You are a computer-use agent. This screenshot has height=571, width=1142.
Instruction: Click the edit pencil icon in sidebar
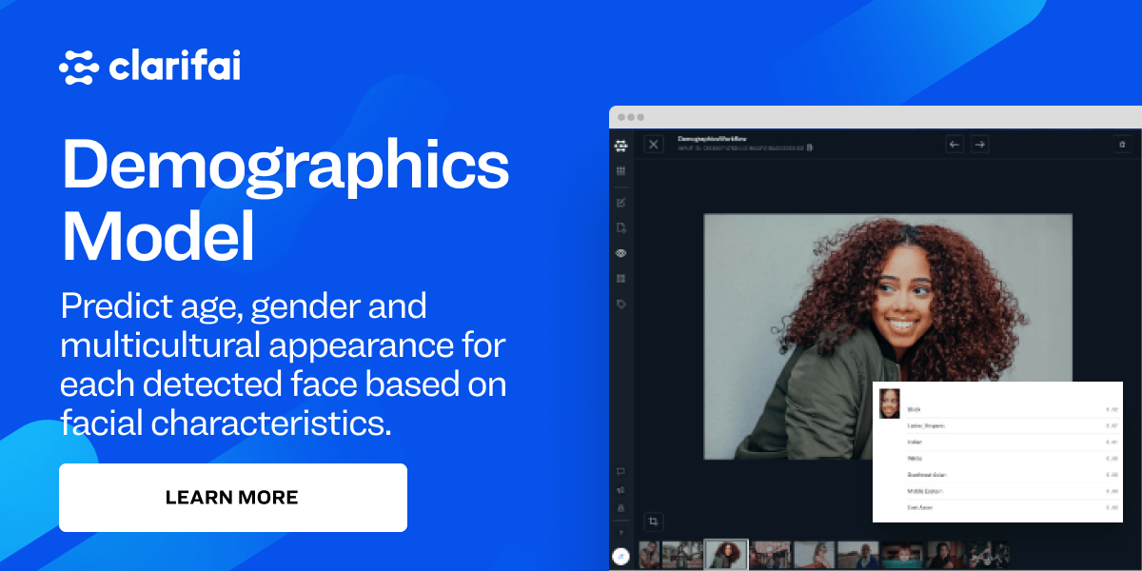[620, 203]
